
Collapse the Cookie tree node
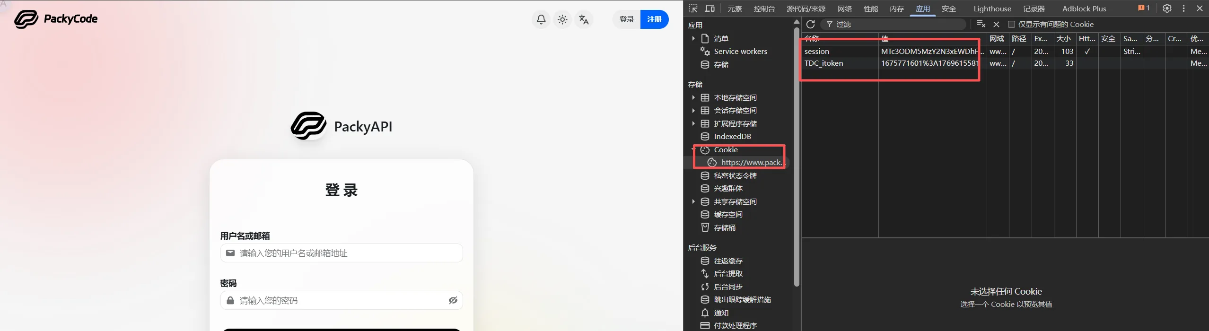[693, 149]
